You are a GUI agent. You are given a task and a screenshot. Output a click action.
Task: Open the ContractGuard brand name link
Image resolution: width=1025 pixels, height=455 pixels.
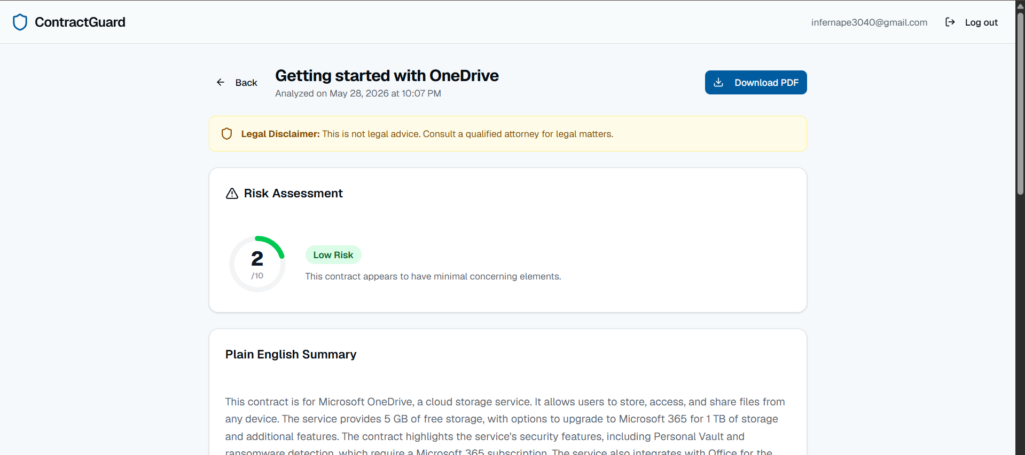click(x=80, y=22)
